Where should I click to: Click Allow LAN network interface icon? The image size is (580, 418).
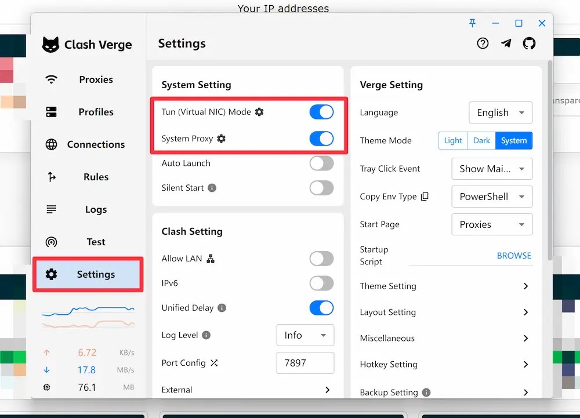211,259
